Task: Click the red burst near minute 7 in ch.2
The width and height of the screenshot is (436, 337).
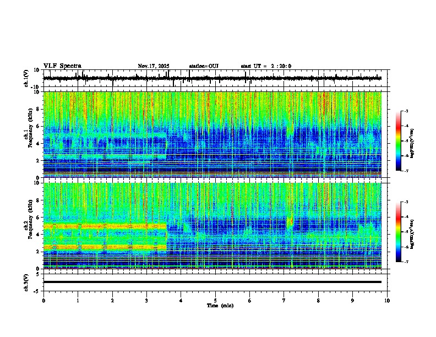Action: [x=290, y=221]
